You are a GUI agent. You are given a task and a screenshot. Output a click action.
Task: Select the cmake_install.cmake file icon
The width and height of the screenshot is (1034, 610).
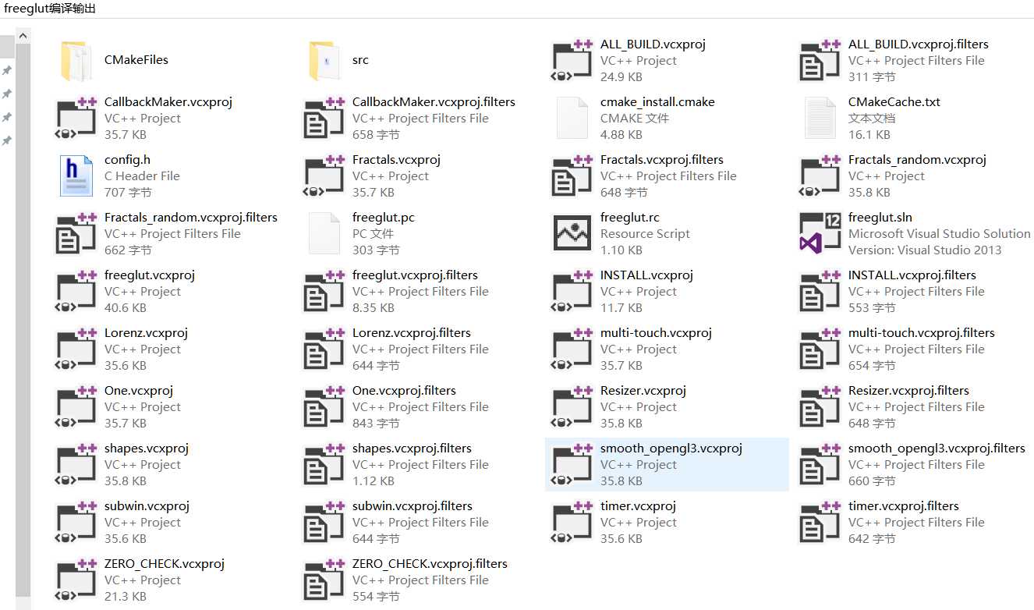tap(572, 119)
